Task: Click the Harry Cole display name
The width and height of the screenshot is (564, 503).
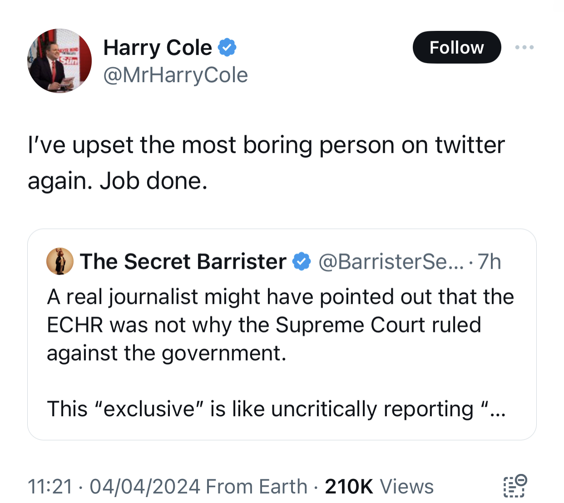Action: tap(158, 48)
